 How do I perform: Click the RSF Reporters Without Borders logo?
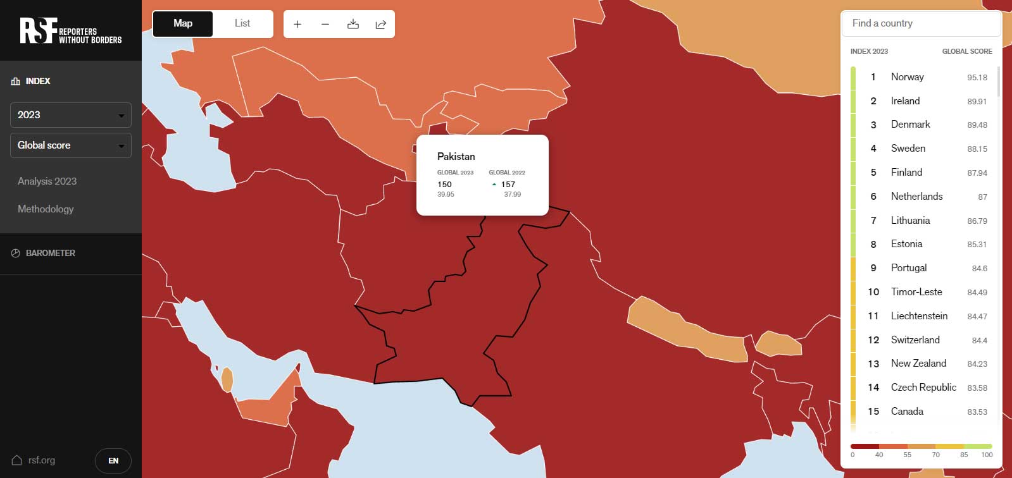[x=70, y=30]
